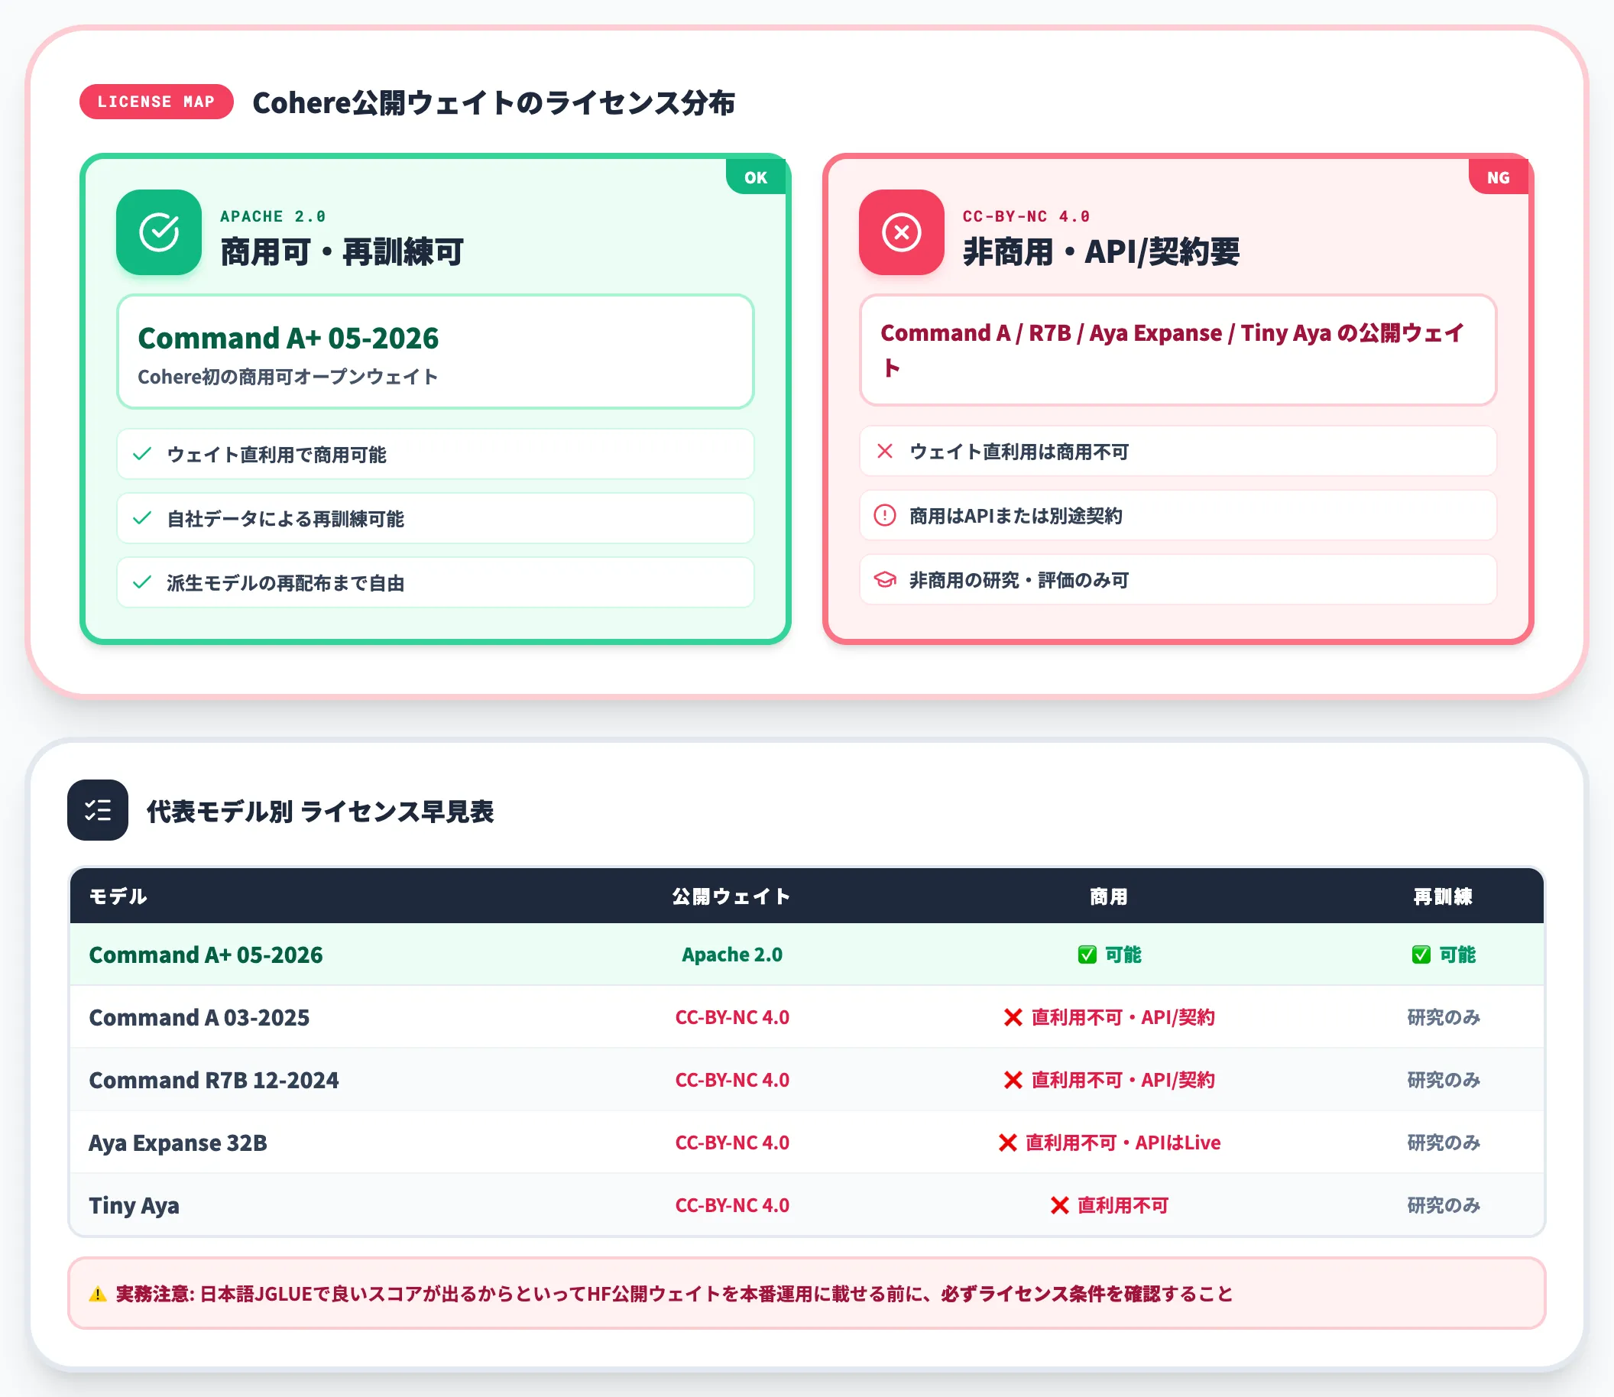Click Command A 03-2025 in the table
The height and width of the screenshot is (1397, 1614).
(199, 1017)
